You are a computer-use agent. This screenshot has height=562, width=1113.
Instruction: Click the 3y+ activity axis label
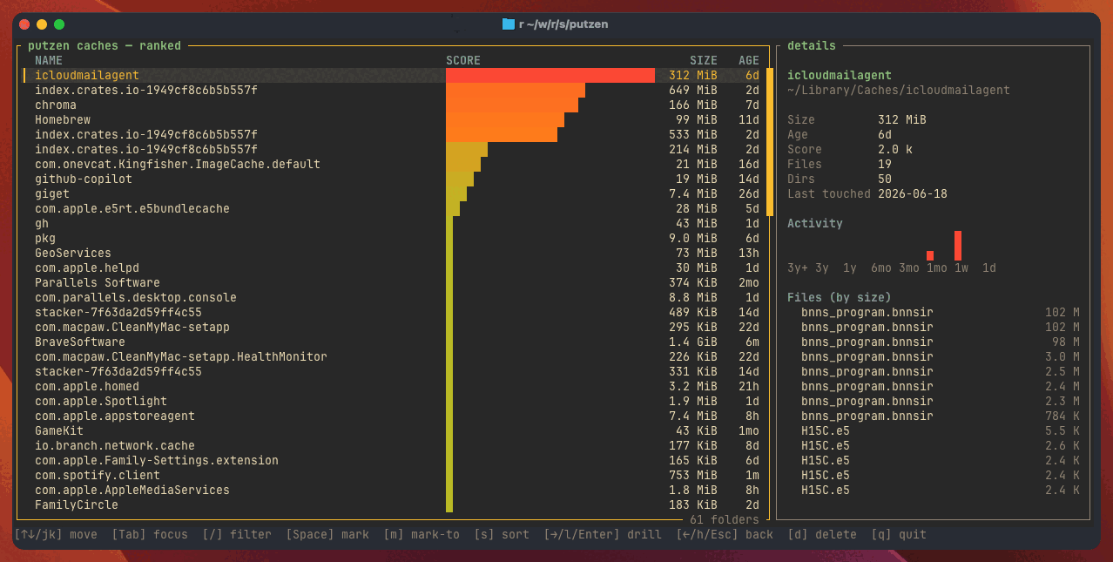[x=798, y=268]
